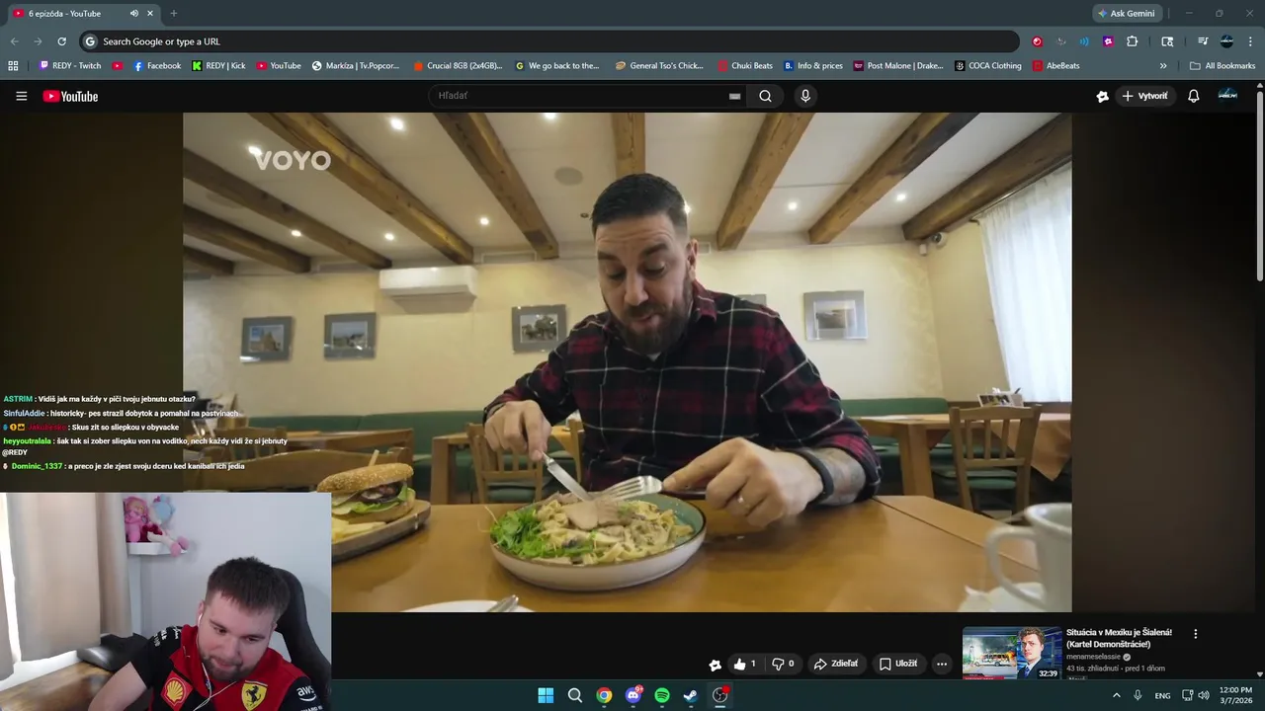Open the Facebook bookmark
This screenshot has height=711, width=1265.
[x=156, y=65]
